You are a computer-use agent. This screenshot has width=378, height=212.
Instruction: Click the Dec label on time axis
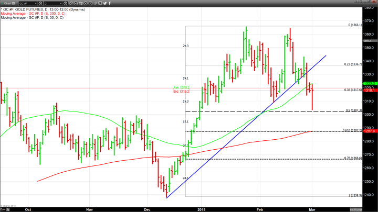click(x=147, y=209)
